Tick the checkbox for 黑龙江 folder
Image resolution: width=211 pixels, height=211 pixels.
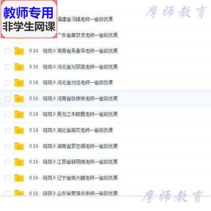pyautogui.click(x=7, y=114)
